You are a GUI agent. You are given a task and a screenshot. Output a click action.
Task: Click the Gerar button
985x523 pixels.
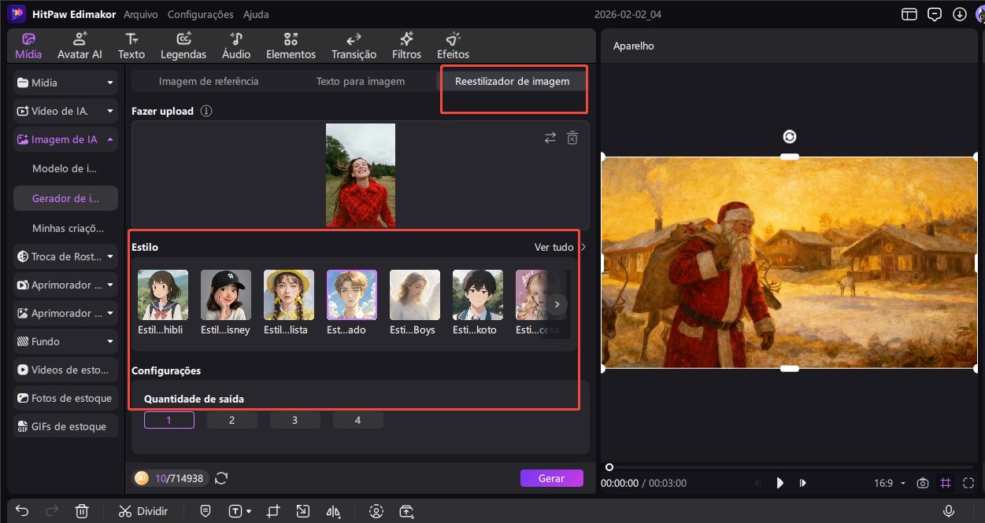point(551,478)
